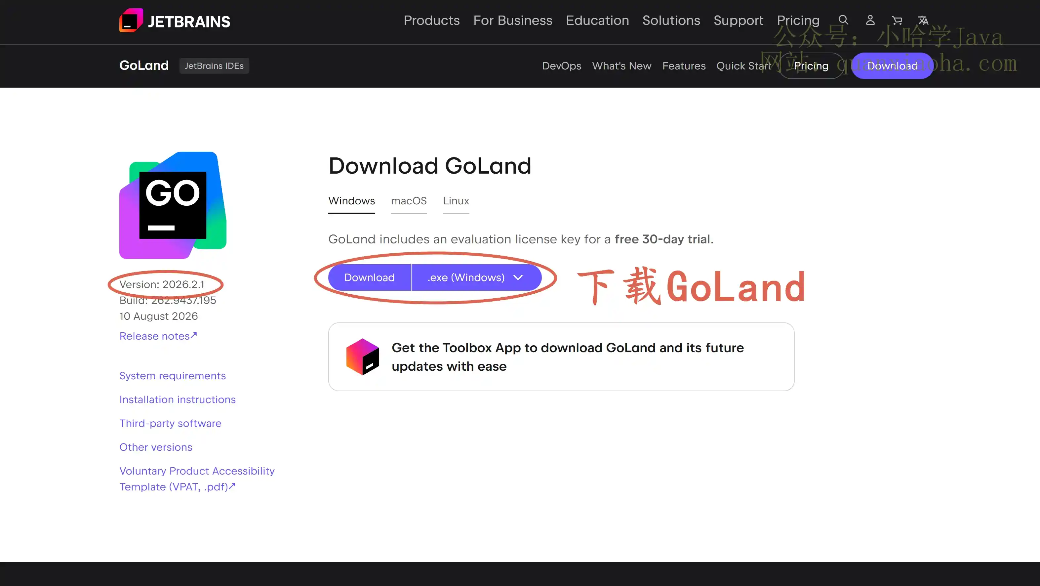This screenshot has height=586, width=1040.
Task: Go to the DevOps page
Action: tap(561, 66)
